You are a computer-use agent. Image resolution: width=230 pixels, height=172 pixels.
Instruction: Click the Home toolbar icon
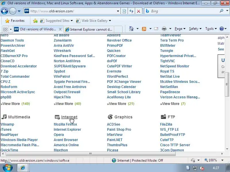[131, 29]
